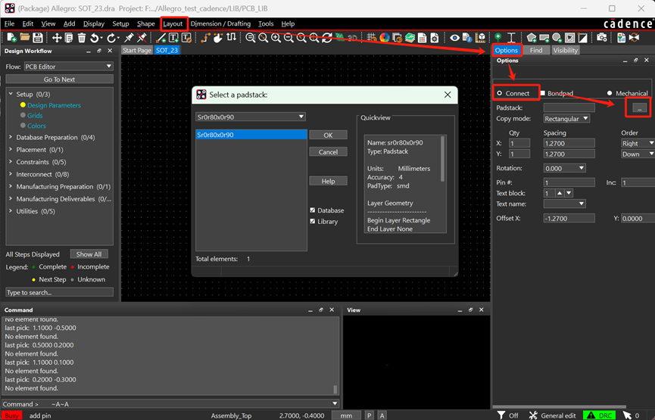
Task: Uncheck the Database checkbox
Action: (313, 210)
